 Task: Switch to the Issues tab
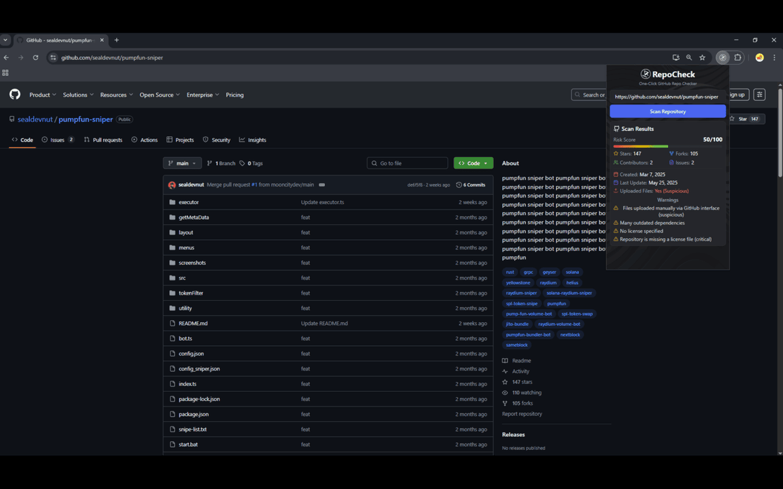tap(57, 140)
